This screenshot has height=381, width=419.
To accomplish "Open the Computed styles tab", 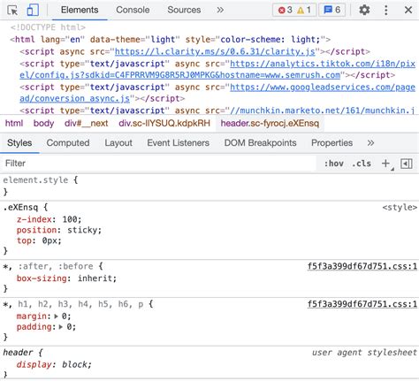I will (68, 143).
